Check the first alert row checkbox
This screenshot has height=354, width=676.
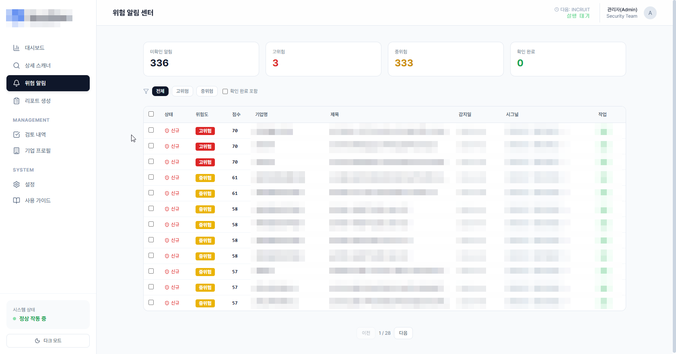151,130
